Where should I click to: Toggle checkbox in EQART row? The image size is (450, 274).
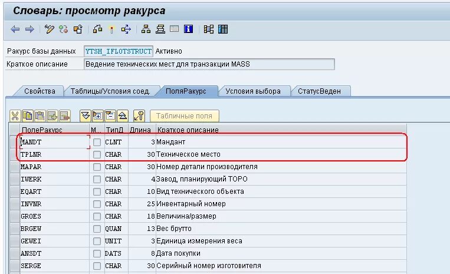[x=97, y=192]
